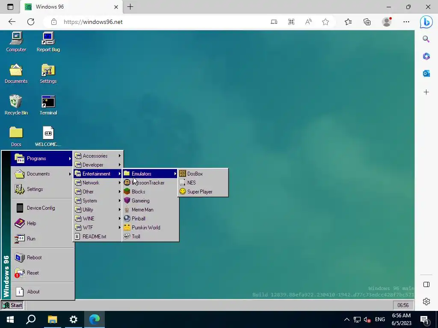Open File Explorer from host taskbar
Viewport: 438px width, 328px height.
tap(52, 319)
